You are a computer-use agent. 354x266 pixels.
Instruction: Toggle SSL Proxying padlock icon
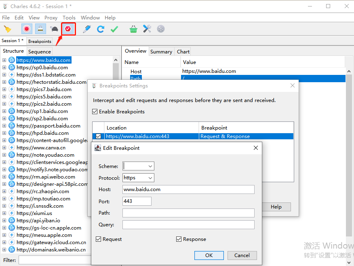[x=40, y=29]
